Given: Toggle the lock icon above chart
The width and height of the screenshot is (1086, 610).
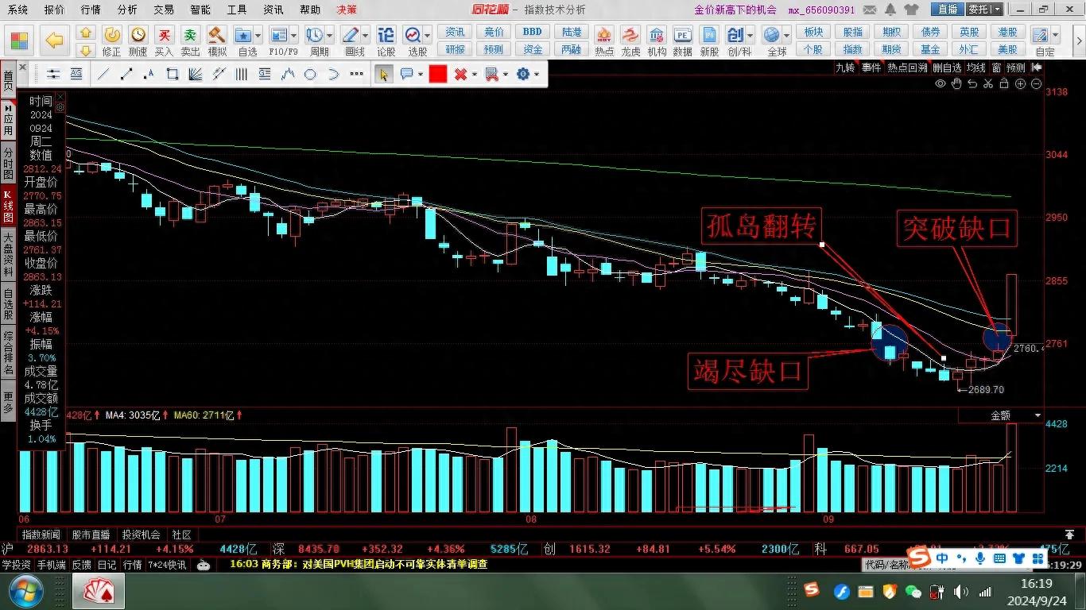Looking at the screenshot, I should (x=1004, y=83).
